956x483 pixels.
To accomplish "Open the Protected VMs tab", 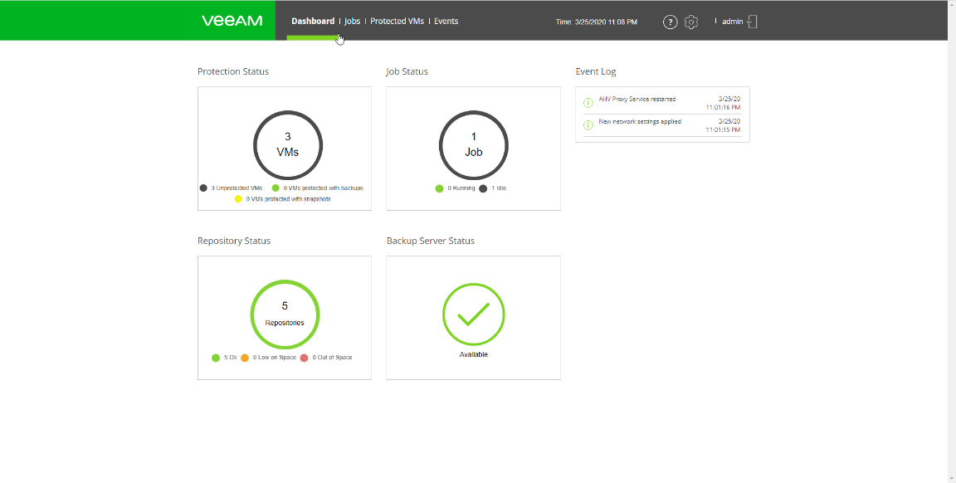I will point(397,22).
